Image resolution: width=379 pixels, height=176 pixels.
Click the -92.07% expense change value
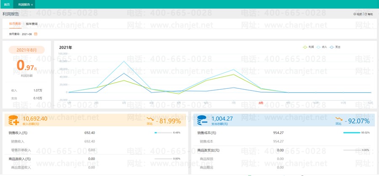[357, 121]
